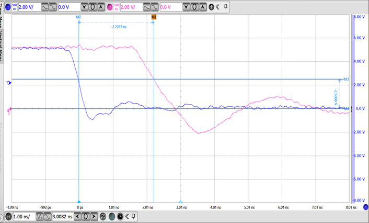This screenshot has height=223, width=369.
Task: Click the -2.5000 V delta voltage readout
Action: click(336, 97)
